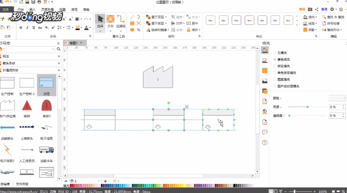Click 拼写检查 (spell check) button

331,23
